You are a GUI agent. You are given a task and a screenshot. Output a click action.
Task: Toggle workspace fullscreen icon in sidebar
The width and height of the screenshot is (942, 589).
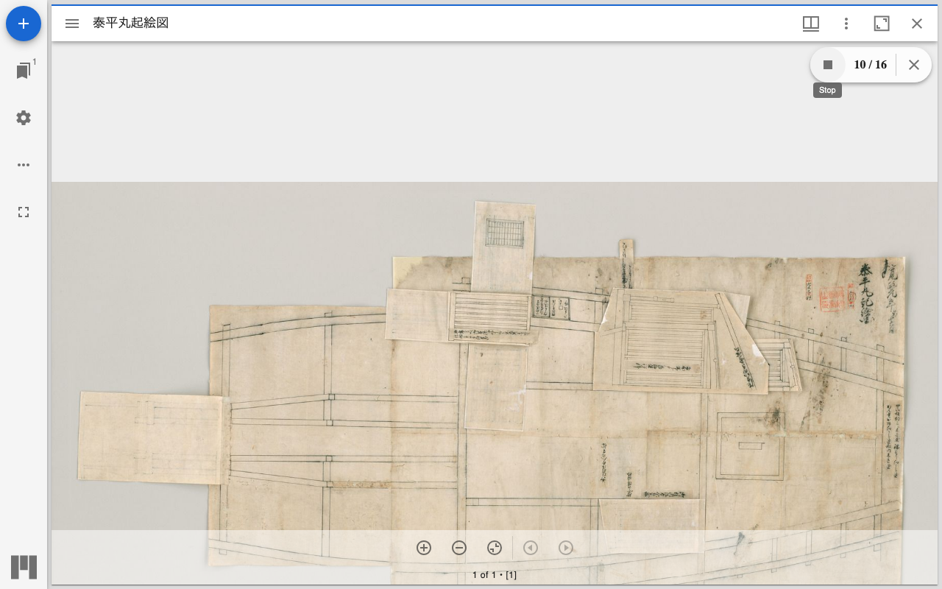point(24,212)
